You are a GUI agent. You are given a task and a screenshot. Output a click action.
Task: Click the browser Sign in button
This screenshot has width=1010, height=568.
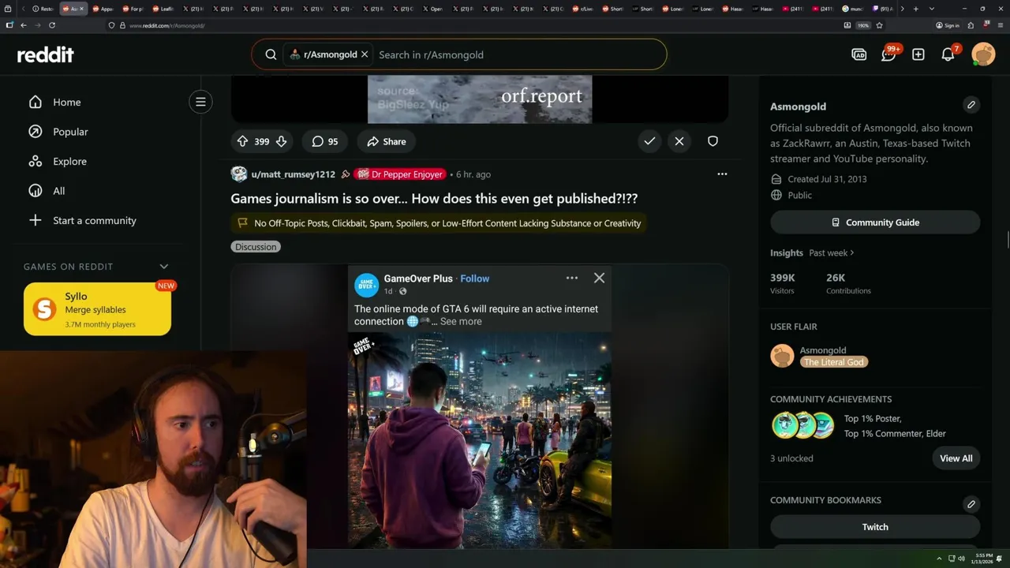click(x=947, y=25)
